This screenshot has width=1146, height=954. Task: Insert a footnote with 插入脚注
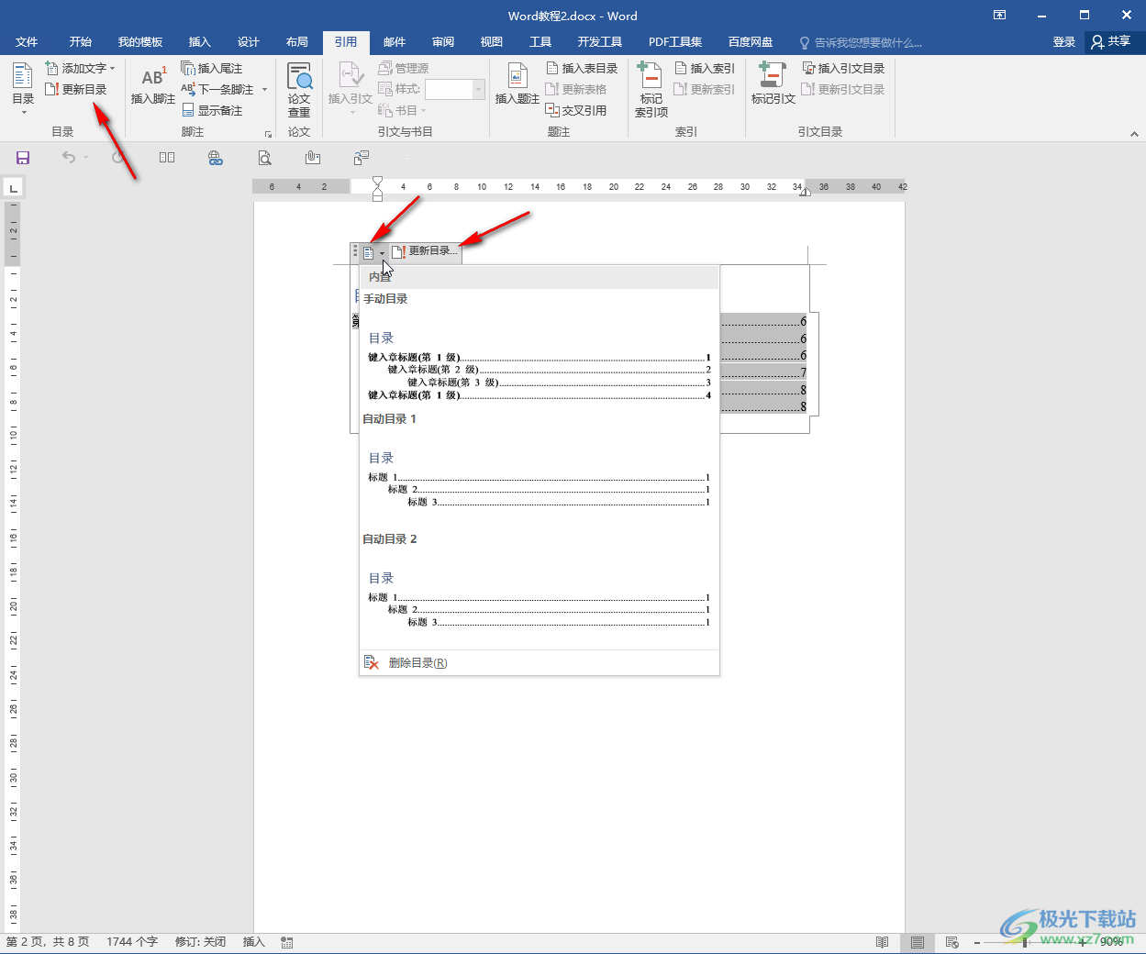point(152,85)
